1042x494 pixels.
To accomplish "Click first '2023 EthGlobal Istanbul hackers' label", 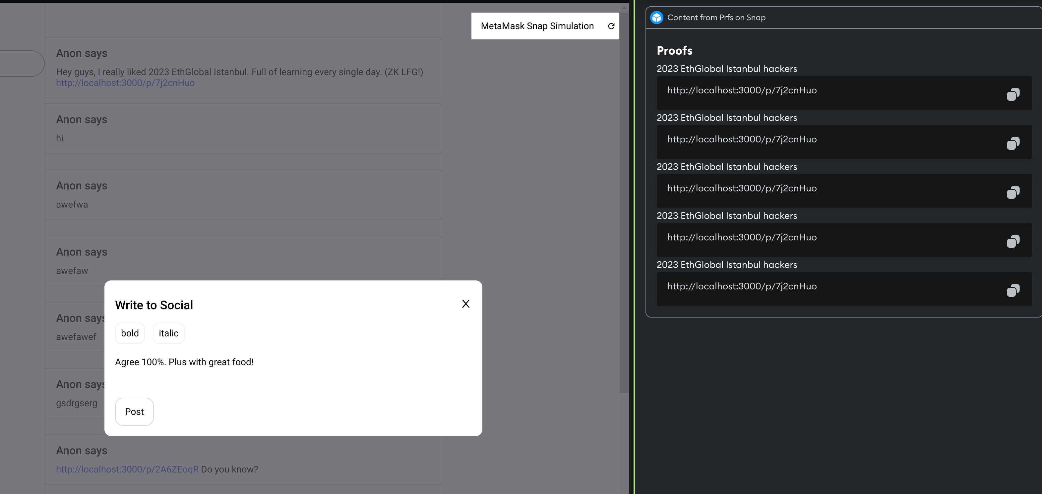I will click(726, 69).
